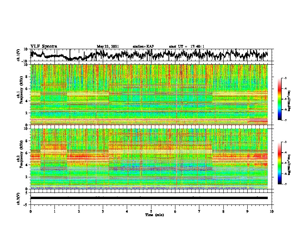The width and height of the screenshot is (306, 237).
Task: Click the "1" tick on the time axis
Action: point(54,211)
